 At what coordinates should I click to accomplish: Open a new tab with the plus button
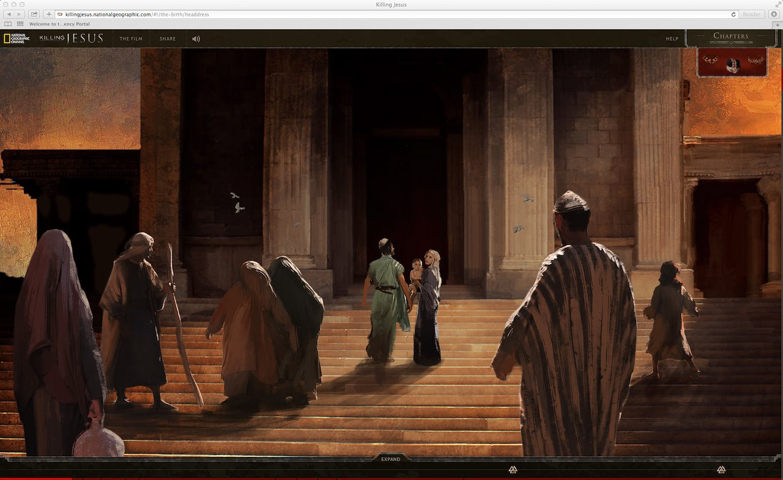[777, 24]
